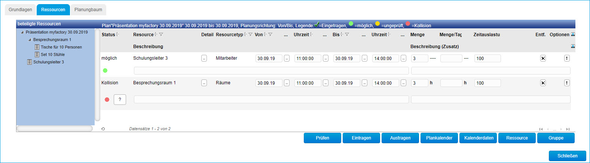This screenshot has height=163, width=590.
Task: Open end time picker for Besprechungsraum 1
Action: (403, 83)
